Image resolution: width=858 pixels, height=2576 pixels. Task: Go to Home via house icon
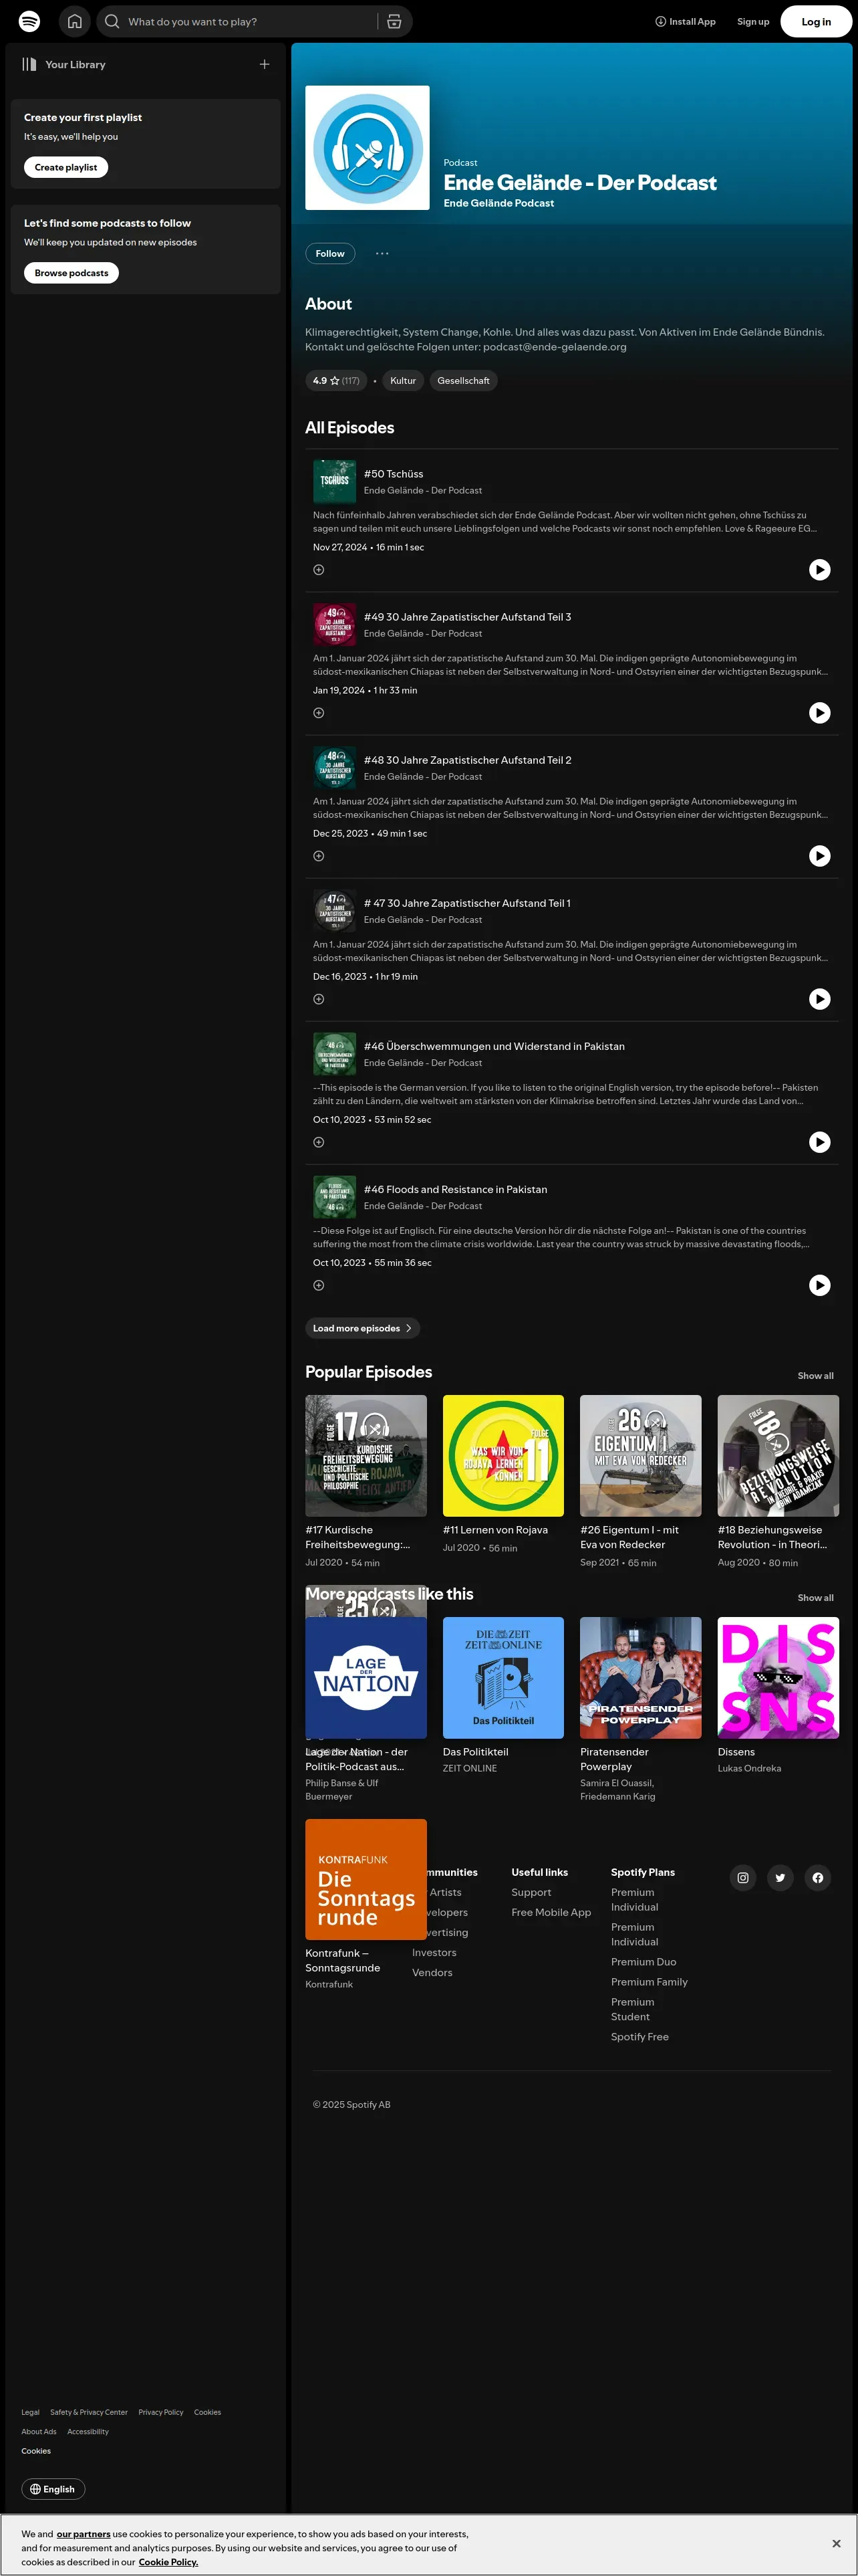(74, 21)
